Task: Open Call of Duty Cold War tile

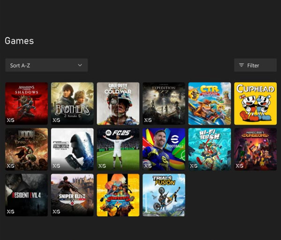Action: point(118,104)
